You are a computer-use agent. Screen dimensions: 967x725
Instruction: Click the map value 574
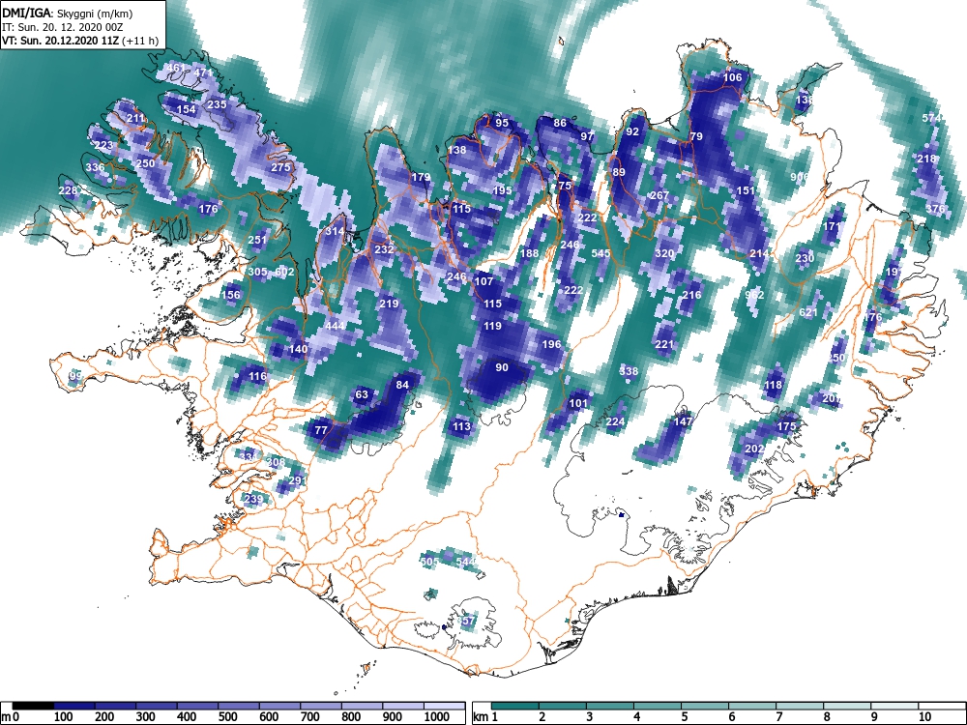(932, 118)
